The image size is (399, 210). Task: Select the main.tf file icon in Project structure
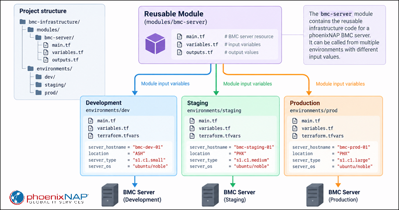[x=46, y=45]
